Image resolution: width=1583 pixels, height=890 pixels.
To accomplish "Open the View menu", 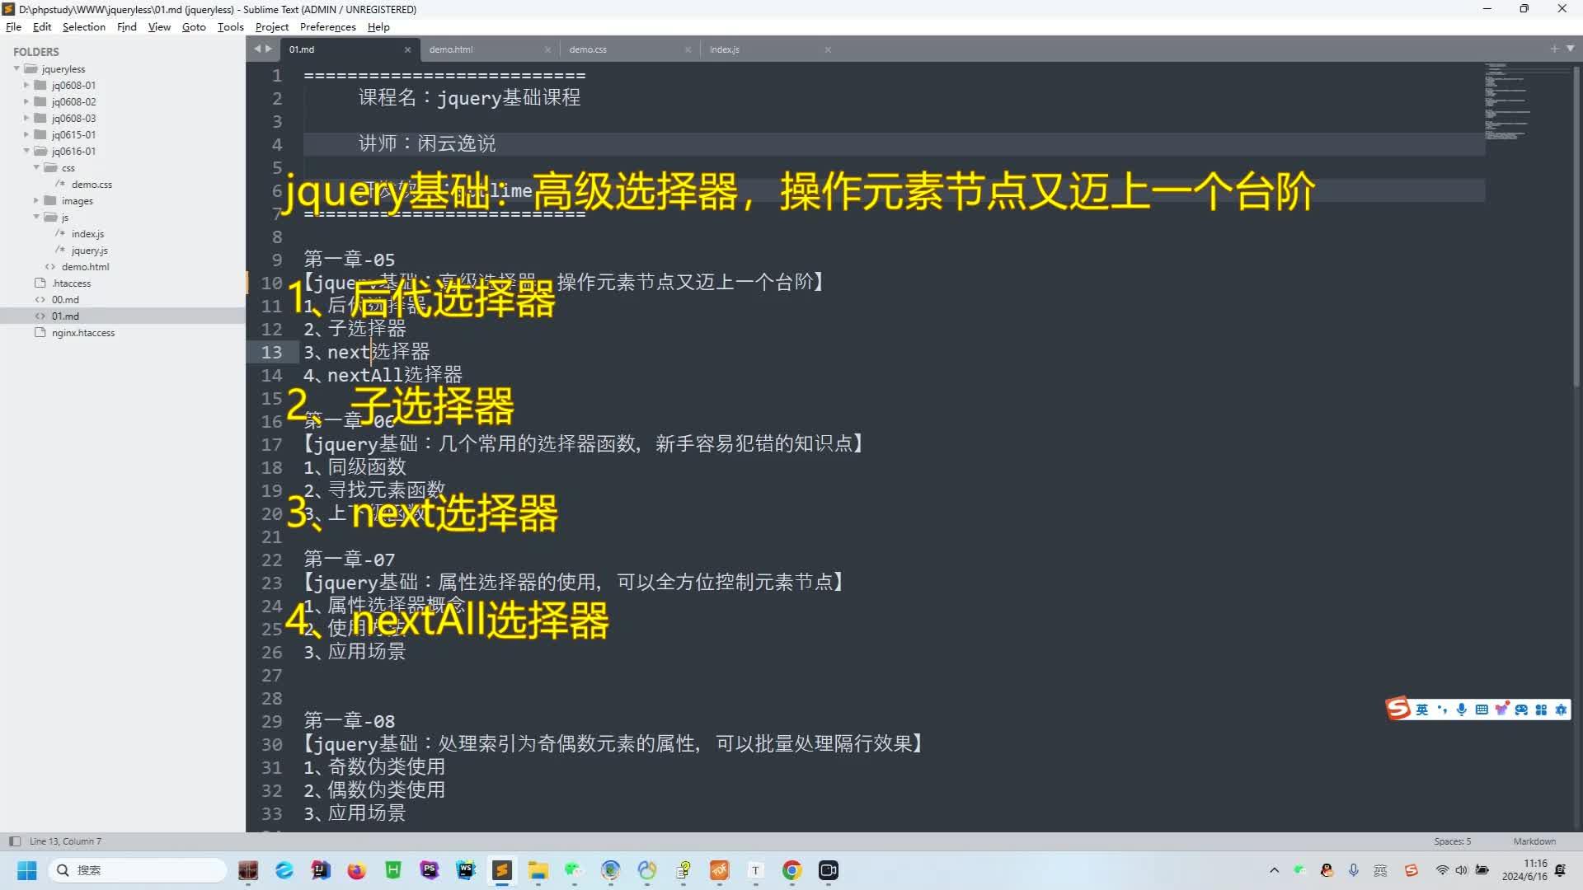I will click(159, 26).
